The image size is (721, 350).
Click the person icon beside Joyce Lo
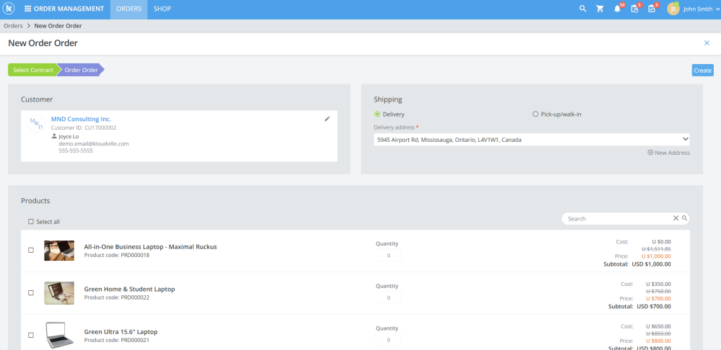[54, 136]
